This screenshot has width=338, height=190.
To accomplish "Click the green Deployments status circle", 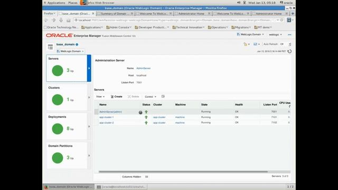I will (58, 129).
